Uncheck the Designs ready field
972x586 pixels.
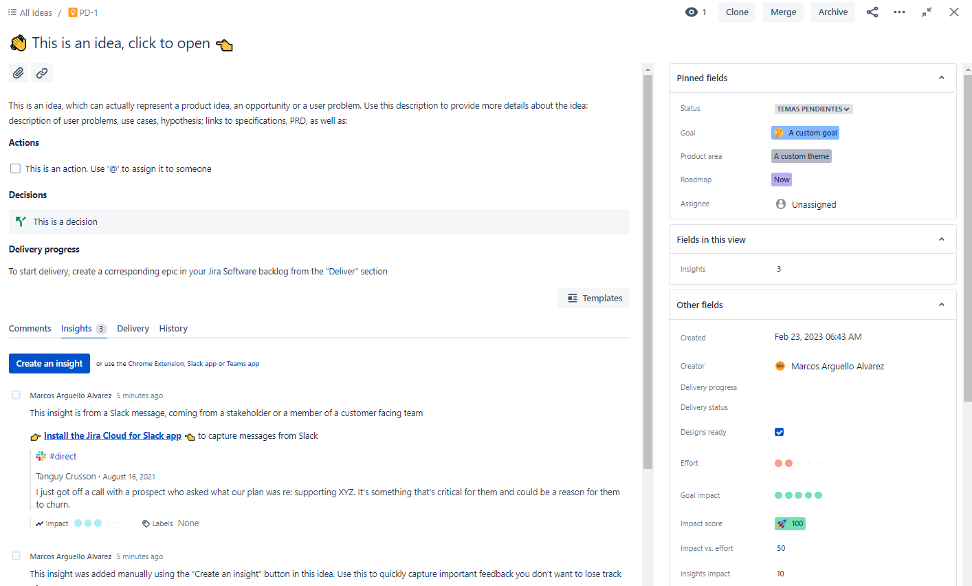click(779, 431)
